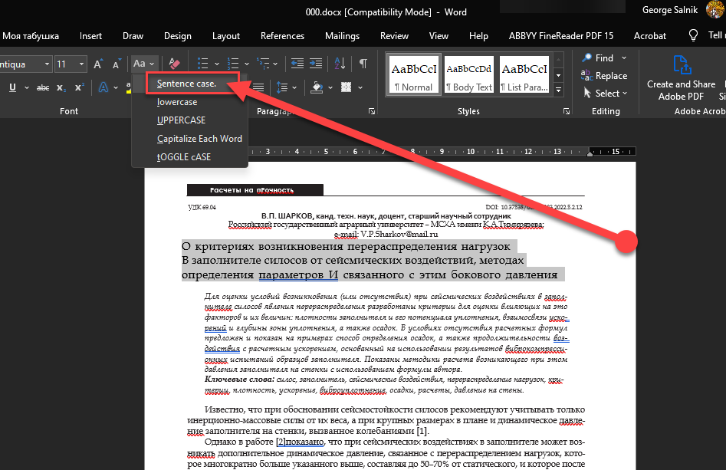Click the Decrease Font Size icon
726x470 pixels.
[115, 64]
